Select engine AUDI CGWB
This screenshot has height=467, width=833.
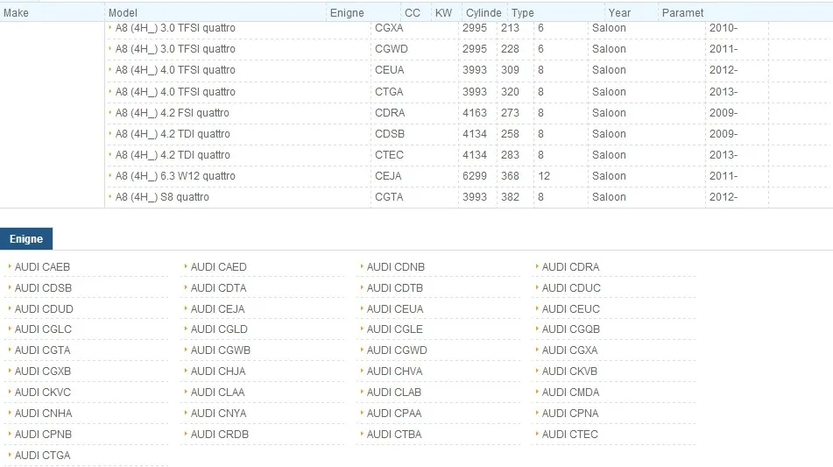pos(221,350)
